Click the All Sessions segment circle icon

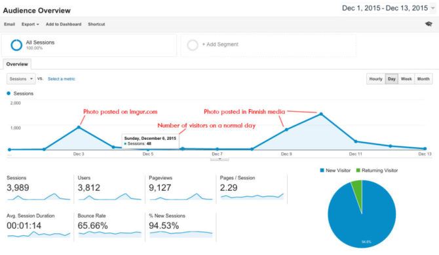point(16,44)
